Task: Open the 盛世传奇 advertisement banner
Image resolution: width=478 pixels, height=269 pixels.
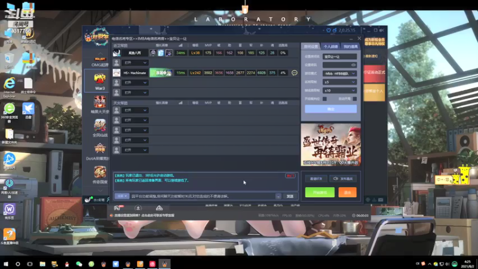Action: pos(331,145)
